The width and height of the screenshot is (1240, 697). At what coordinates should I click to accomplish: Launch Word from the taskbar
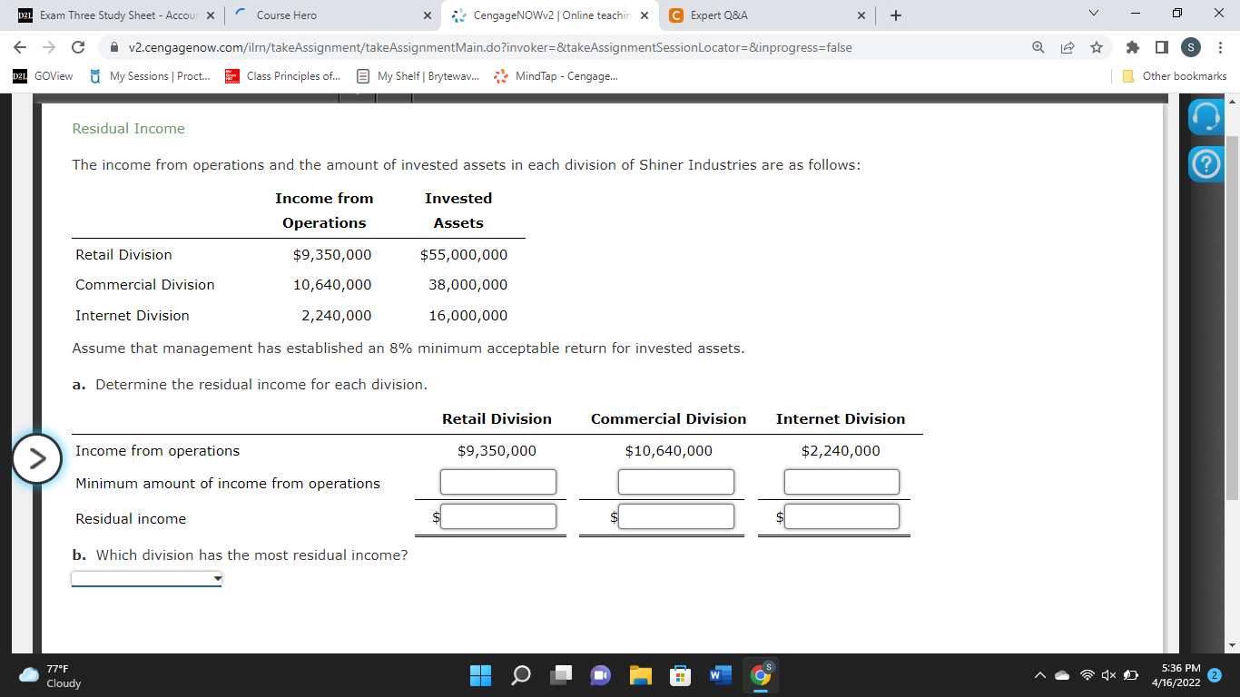pyautogui.click(x=720, y=676)
